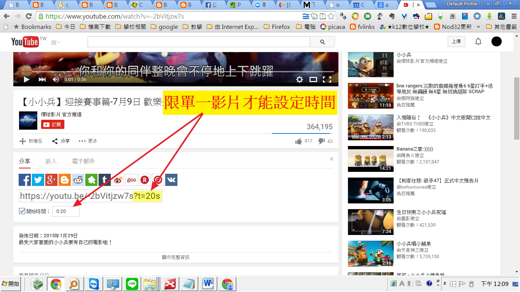Image resolution: width=520 pixels, height=292 pixels.
Task: Open the 其他書籤 bookmarks folder
Action: coord(501,27)
